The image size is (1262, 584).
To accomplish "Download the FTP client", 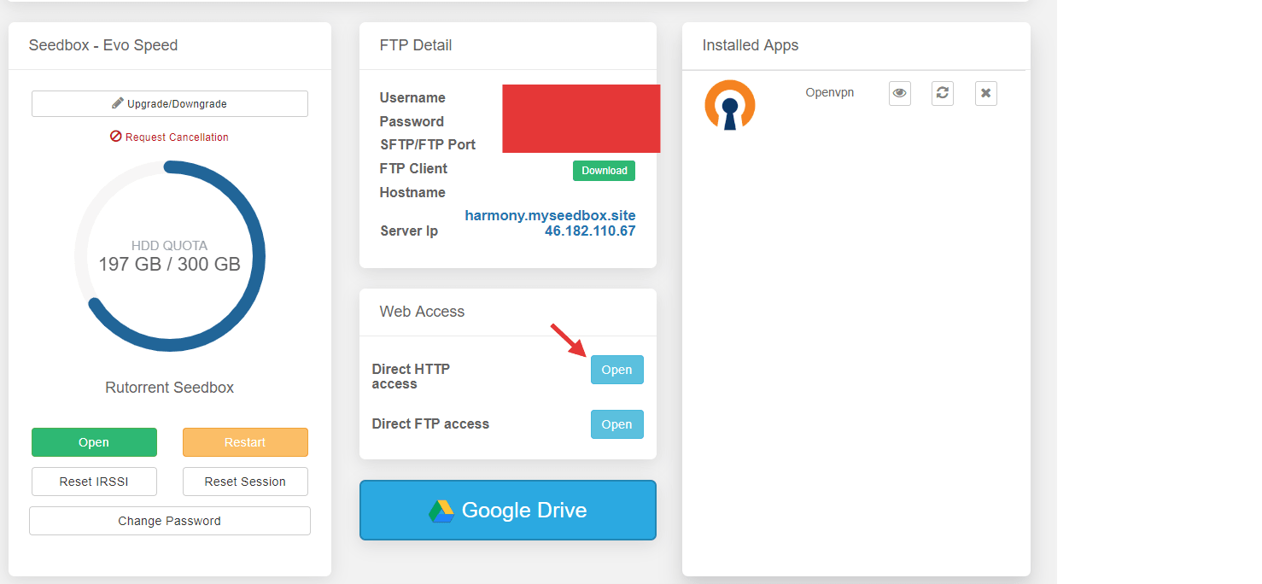I will tap(604, 171).
